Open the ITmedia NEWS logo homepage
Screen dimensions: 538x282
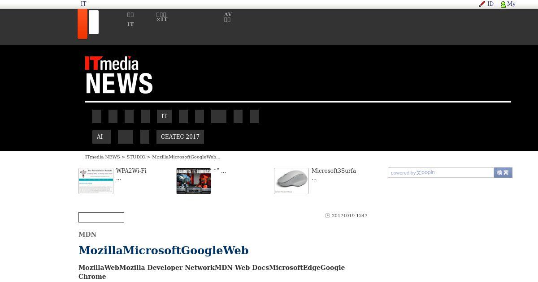tap(119, 75)
